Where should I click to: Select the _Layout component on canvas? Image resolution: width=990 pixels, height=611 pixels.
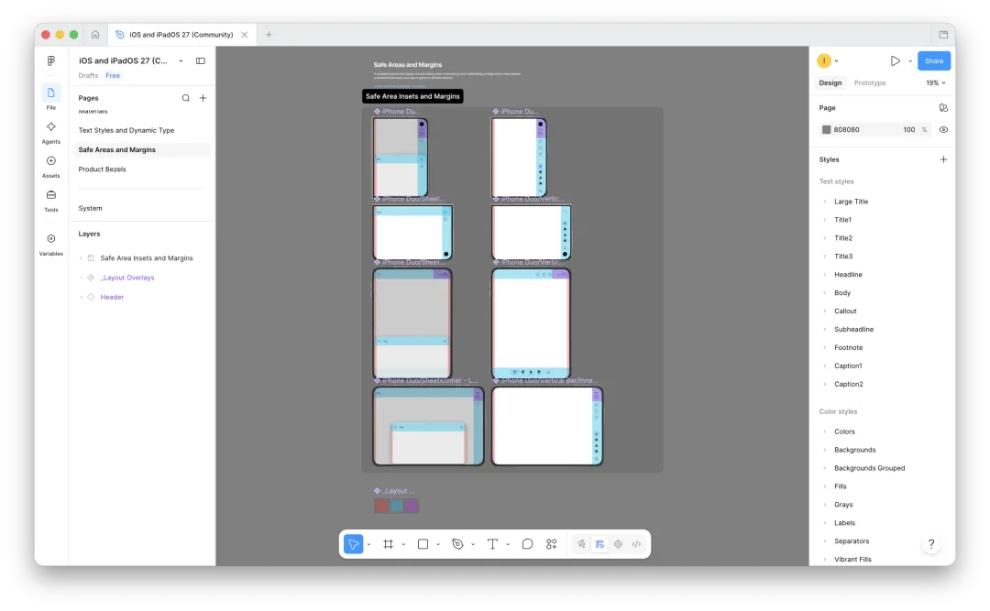pyautogui.click(x=396, y=506)
